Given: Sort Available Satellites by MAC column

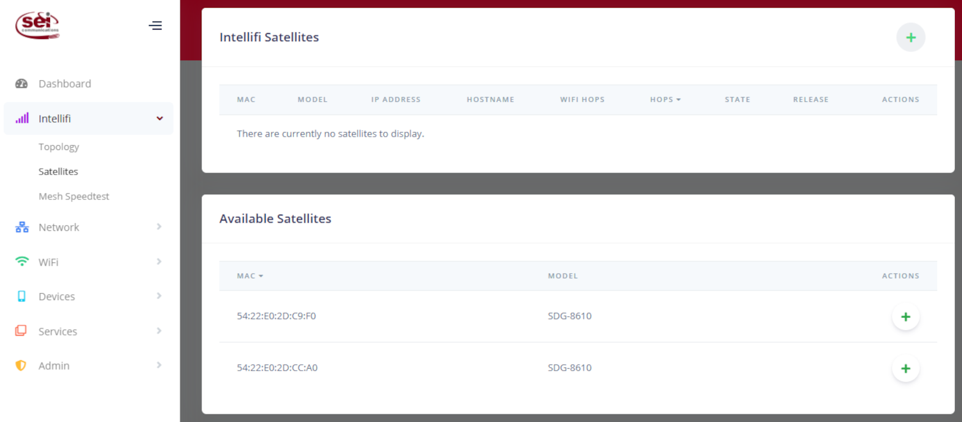Looking at the screenshot, I should (250, 276).
